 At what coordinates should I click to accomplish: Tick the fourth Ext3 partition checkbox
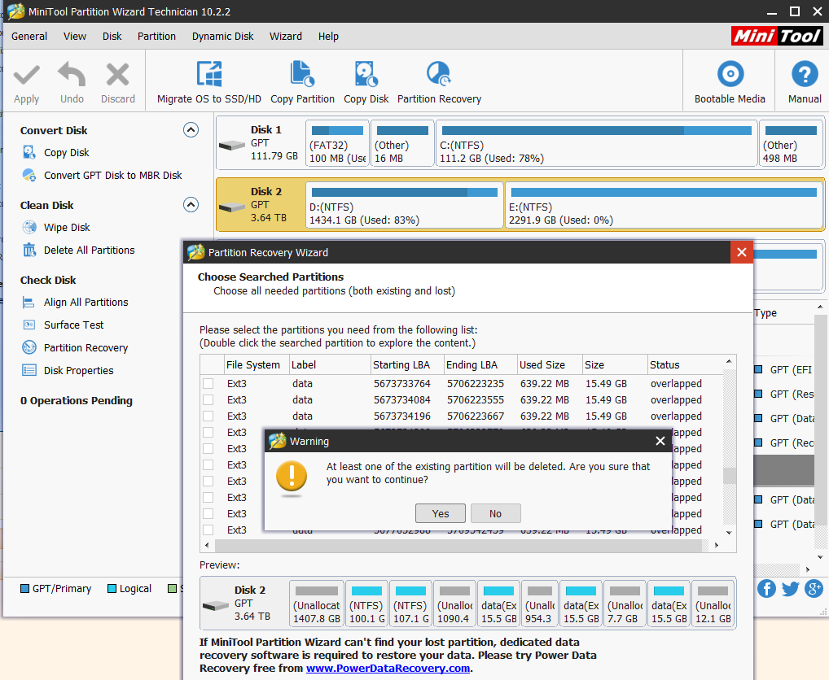tap(208, 433)
